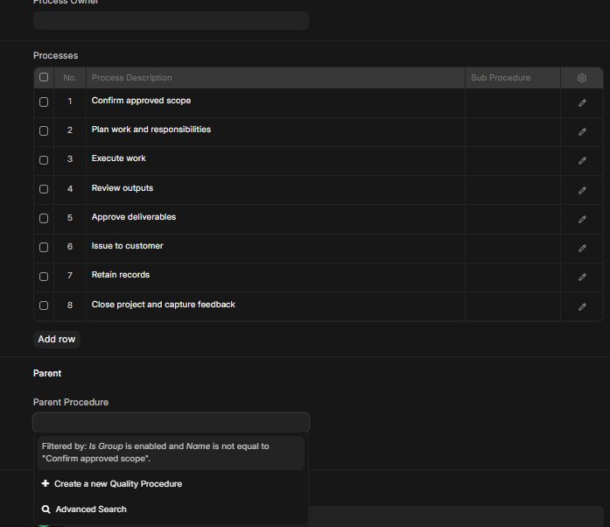Click pencil icon for 'Plan work and responsibilities'
This screenshot has width=610, height=527.
pos(582,131)
